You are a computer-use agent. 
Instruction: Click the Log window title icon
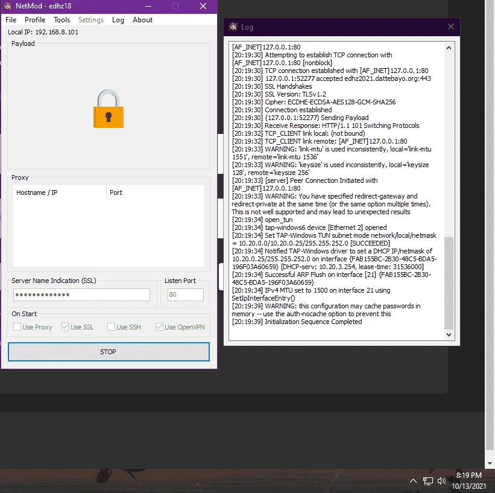(233, 27)
